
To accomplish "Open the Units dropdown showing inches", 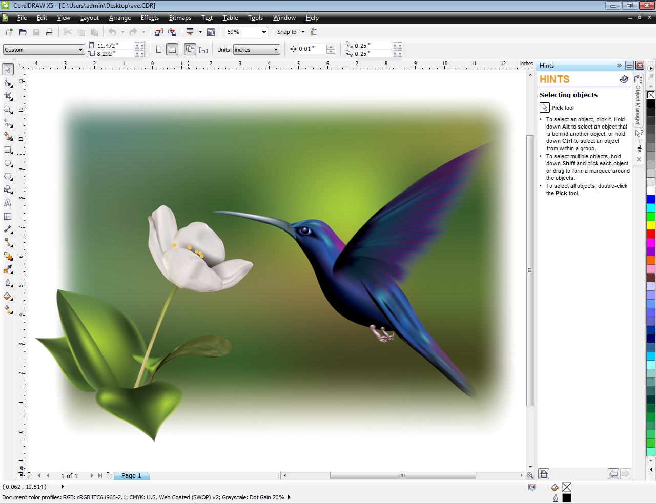I will [256, 49].
